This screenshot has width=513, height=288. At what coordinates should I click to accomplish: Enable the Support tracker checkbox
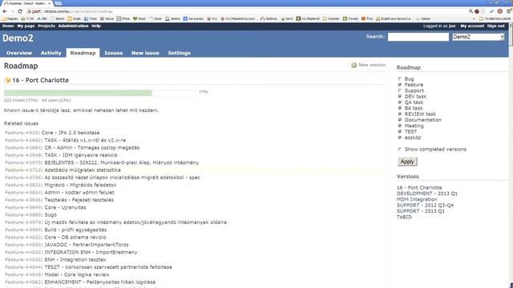click(x=399, y=90)
